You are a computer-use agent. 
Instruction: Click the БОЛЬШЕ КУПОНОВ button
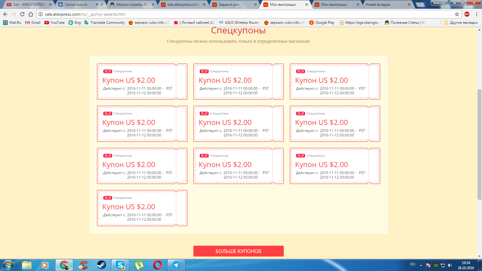(x=239, y=251)
